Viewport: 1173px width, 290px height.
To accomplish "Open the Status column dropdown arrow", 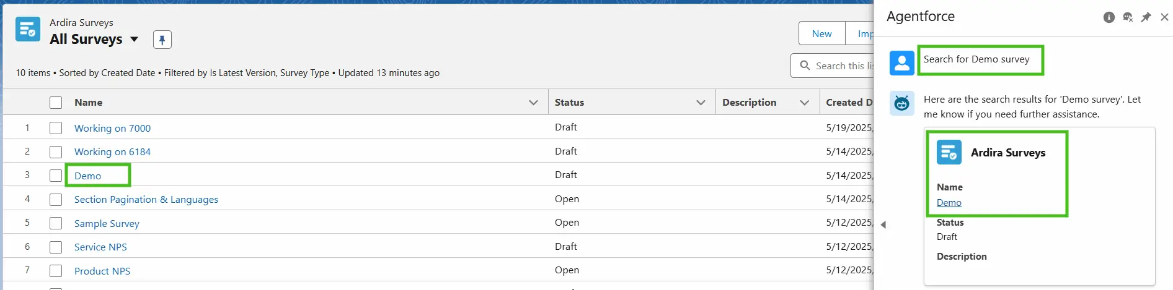I will [x=701, y=103].
